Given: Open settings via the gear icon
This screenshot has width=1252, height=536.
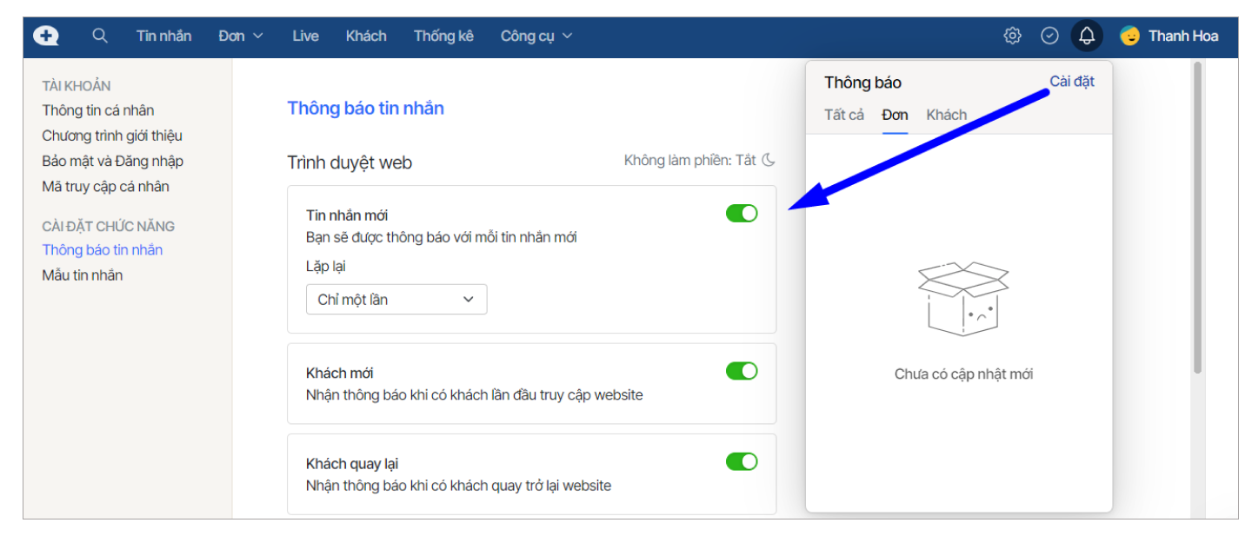Looking at the screenshot, I should (x=1012, y=36).
